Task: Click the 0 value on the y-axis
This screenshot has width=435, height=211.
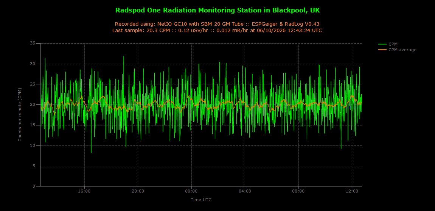Action: (34, 187)
